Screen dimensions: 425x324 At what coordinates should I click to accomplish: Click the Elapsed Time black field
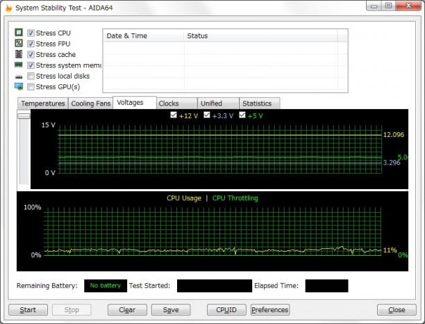[x=326, y=286]
